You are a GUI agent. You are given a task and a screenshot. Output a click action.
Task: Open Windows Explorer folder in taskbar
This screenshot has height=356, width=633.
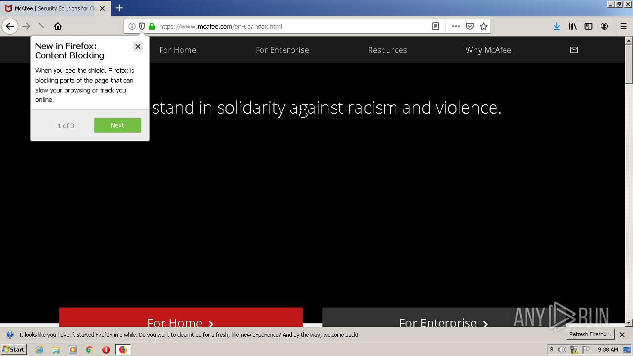[56, 350]
